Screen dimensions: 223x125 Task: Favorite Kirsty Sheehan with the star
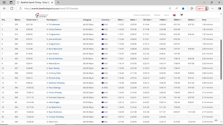pos(48,29)
